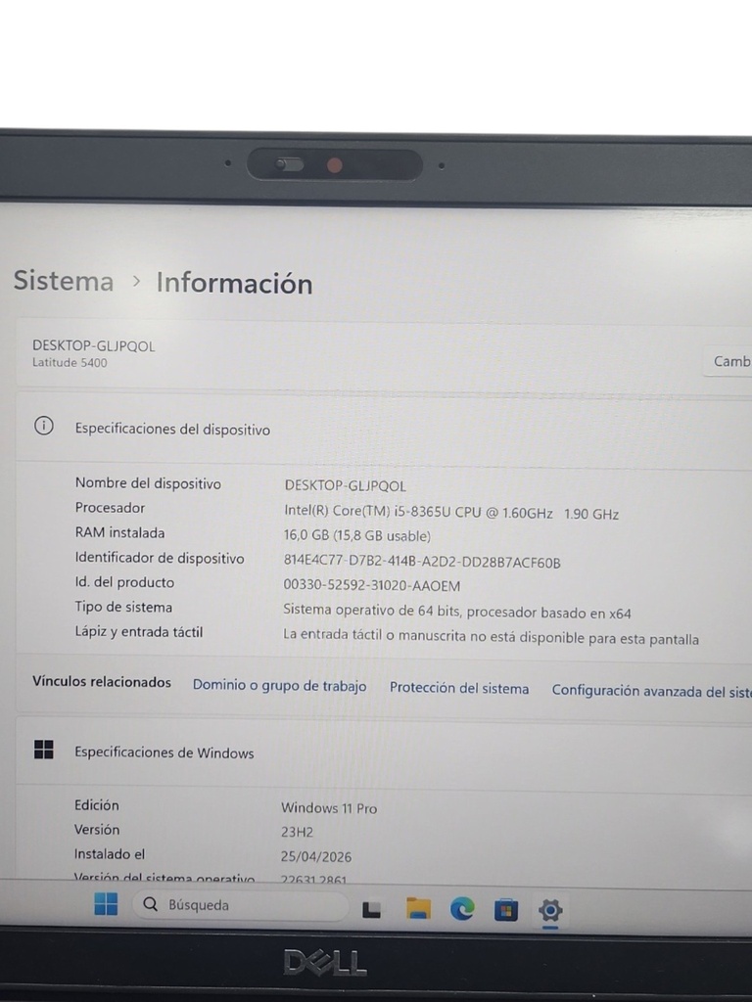Select the Sistema operativo de 64 bits value
Screen dimensions: 752x1002
[457, 612]
